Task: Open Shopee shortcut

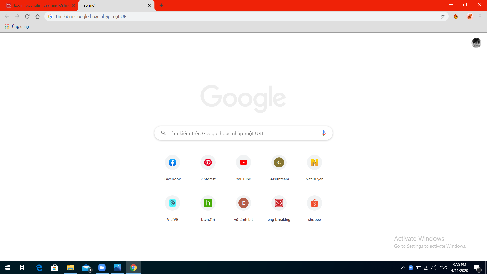Action: coord(315,203)
